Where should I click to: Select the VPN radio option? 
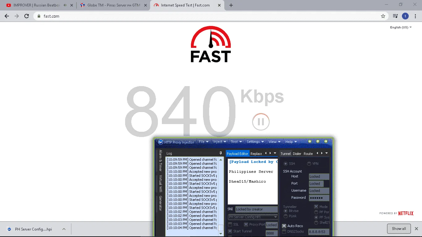click(x=309, y=164)
